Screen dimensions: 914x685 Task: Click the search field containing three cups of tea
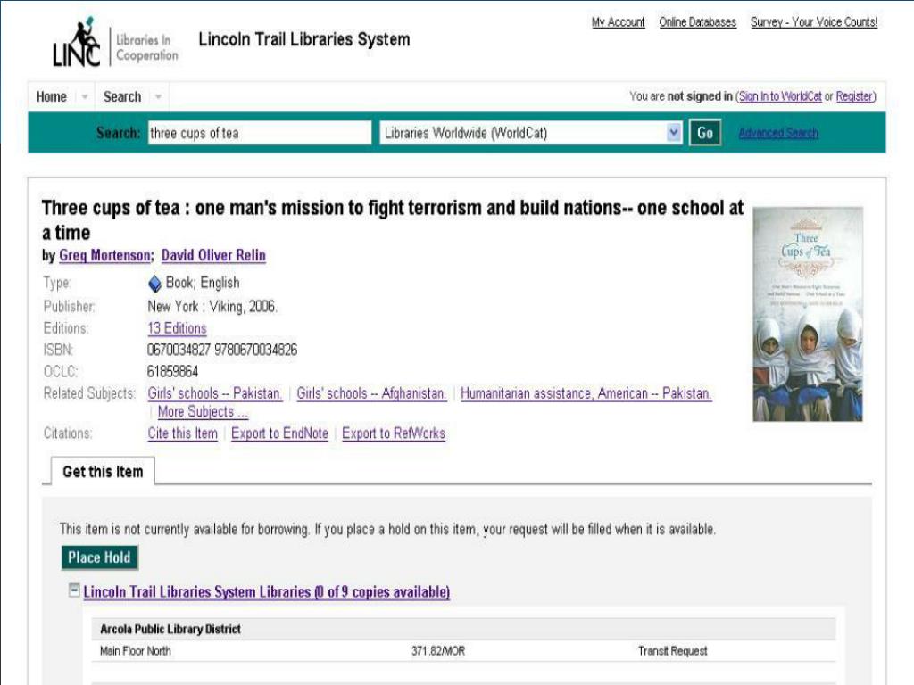click(260, 133)
